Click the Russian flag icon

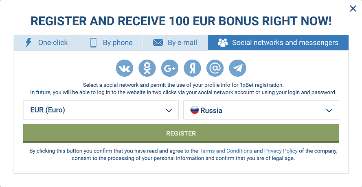[x=194, y=110]
